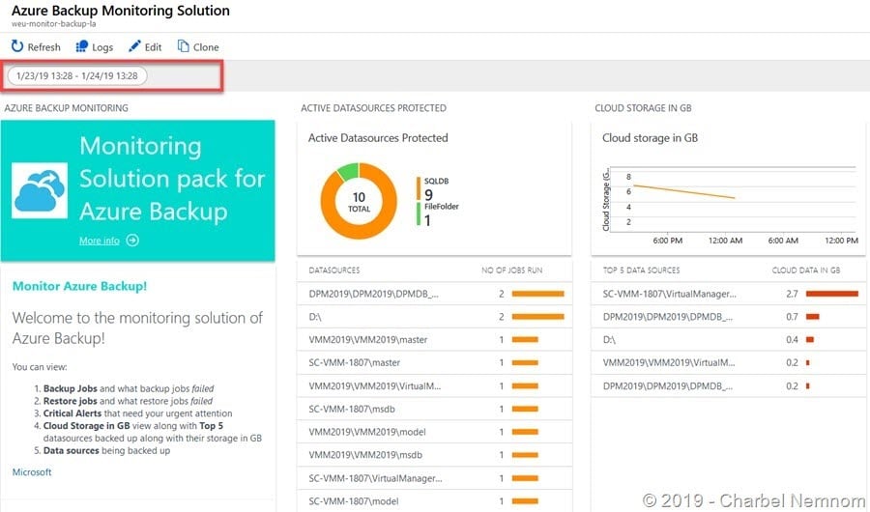Screen dimensions: 870x512
Task: Click the 2.7 GB red bar
Action: 831,294
